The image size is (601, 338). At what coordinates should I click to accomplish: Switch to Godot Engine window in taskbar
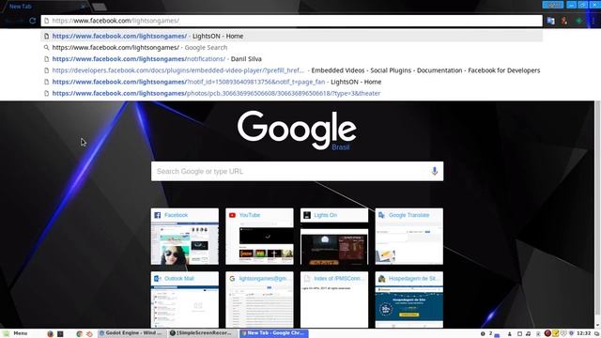click(x=132, y=333)
